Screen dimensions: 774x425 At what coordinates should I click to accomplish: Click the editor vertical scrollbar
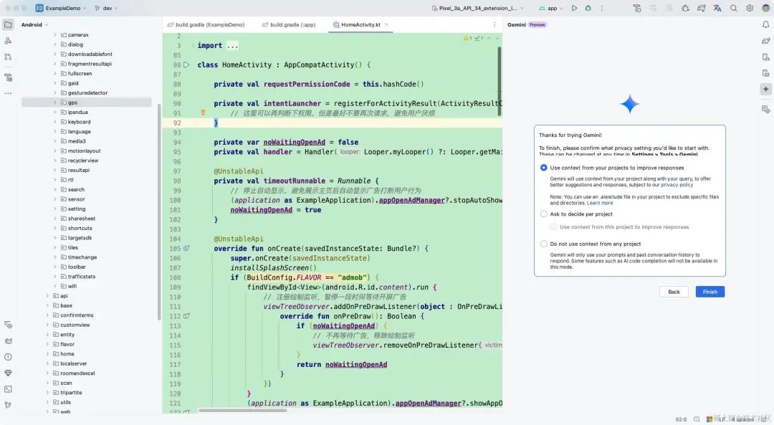pos(500,82)
